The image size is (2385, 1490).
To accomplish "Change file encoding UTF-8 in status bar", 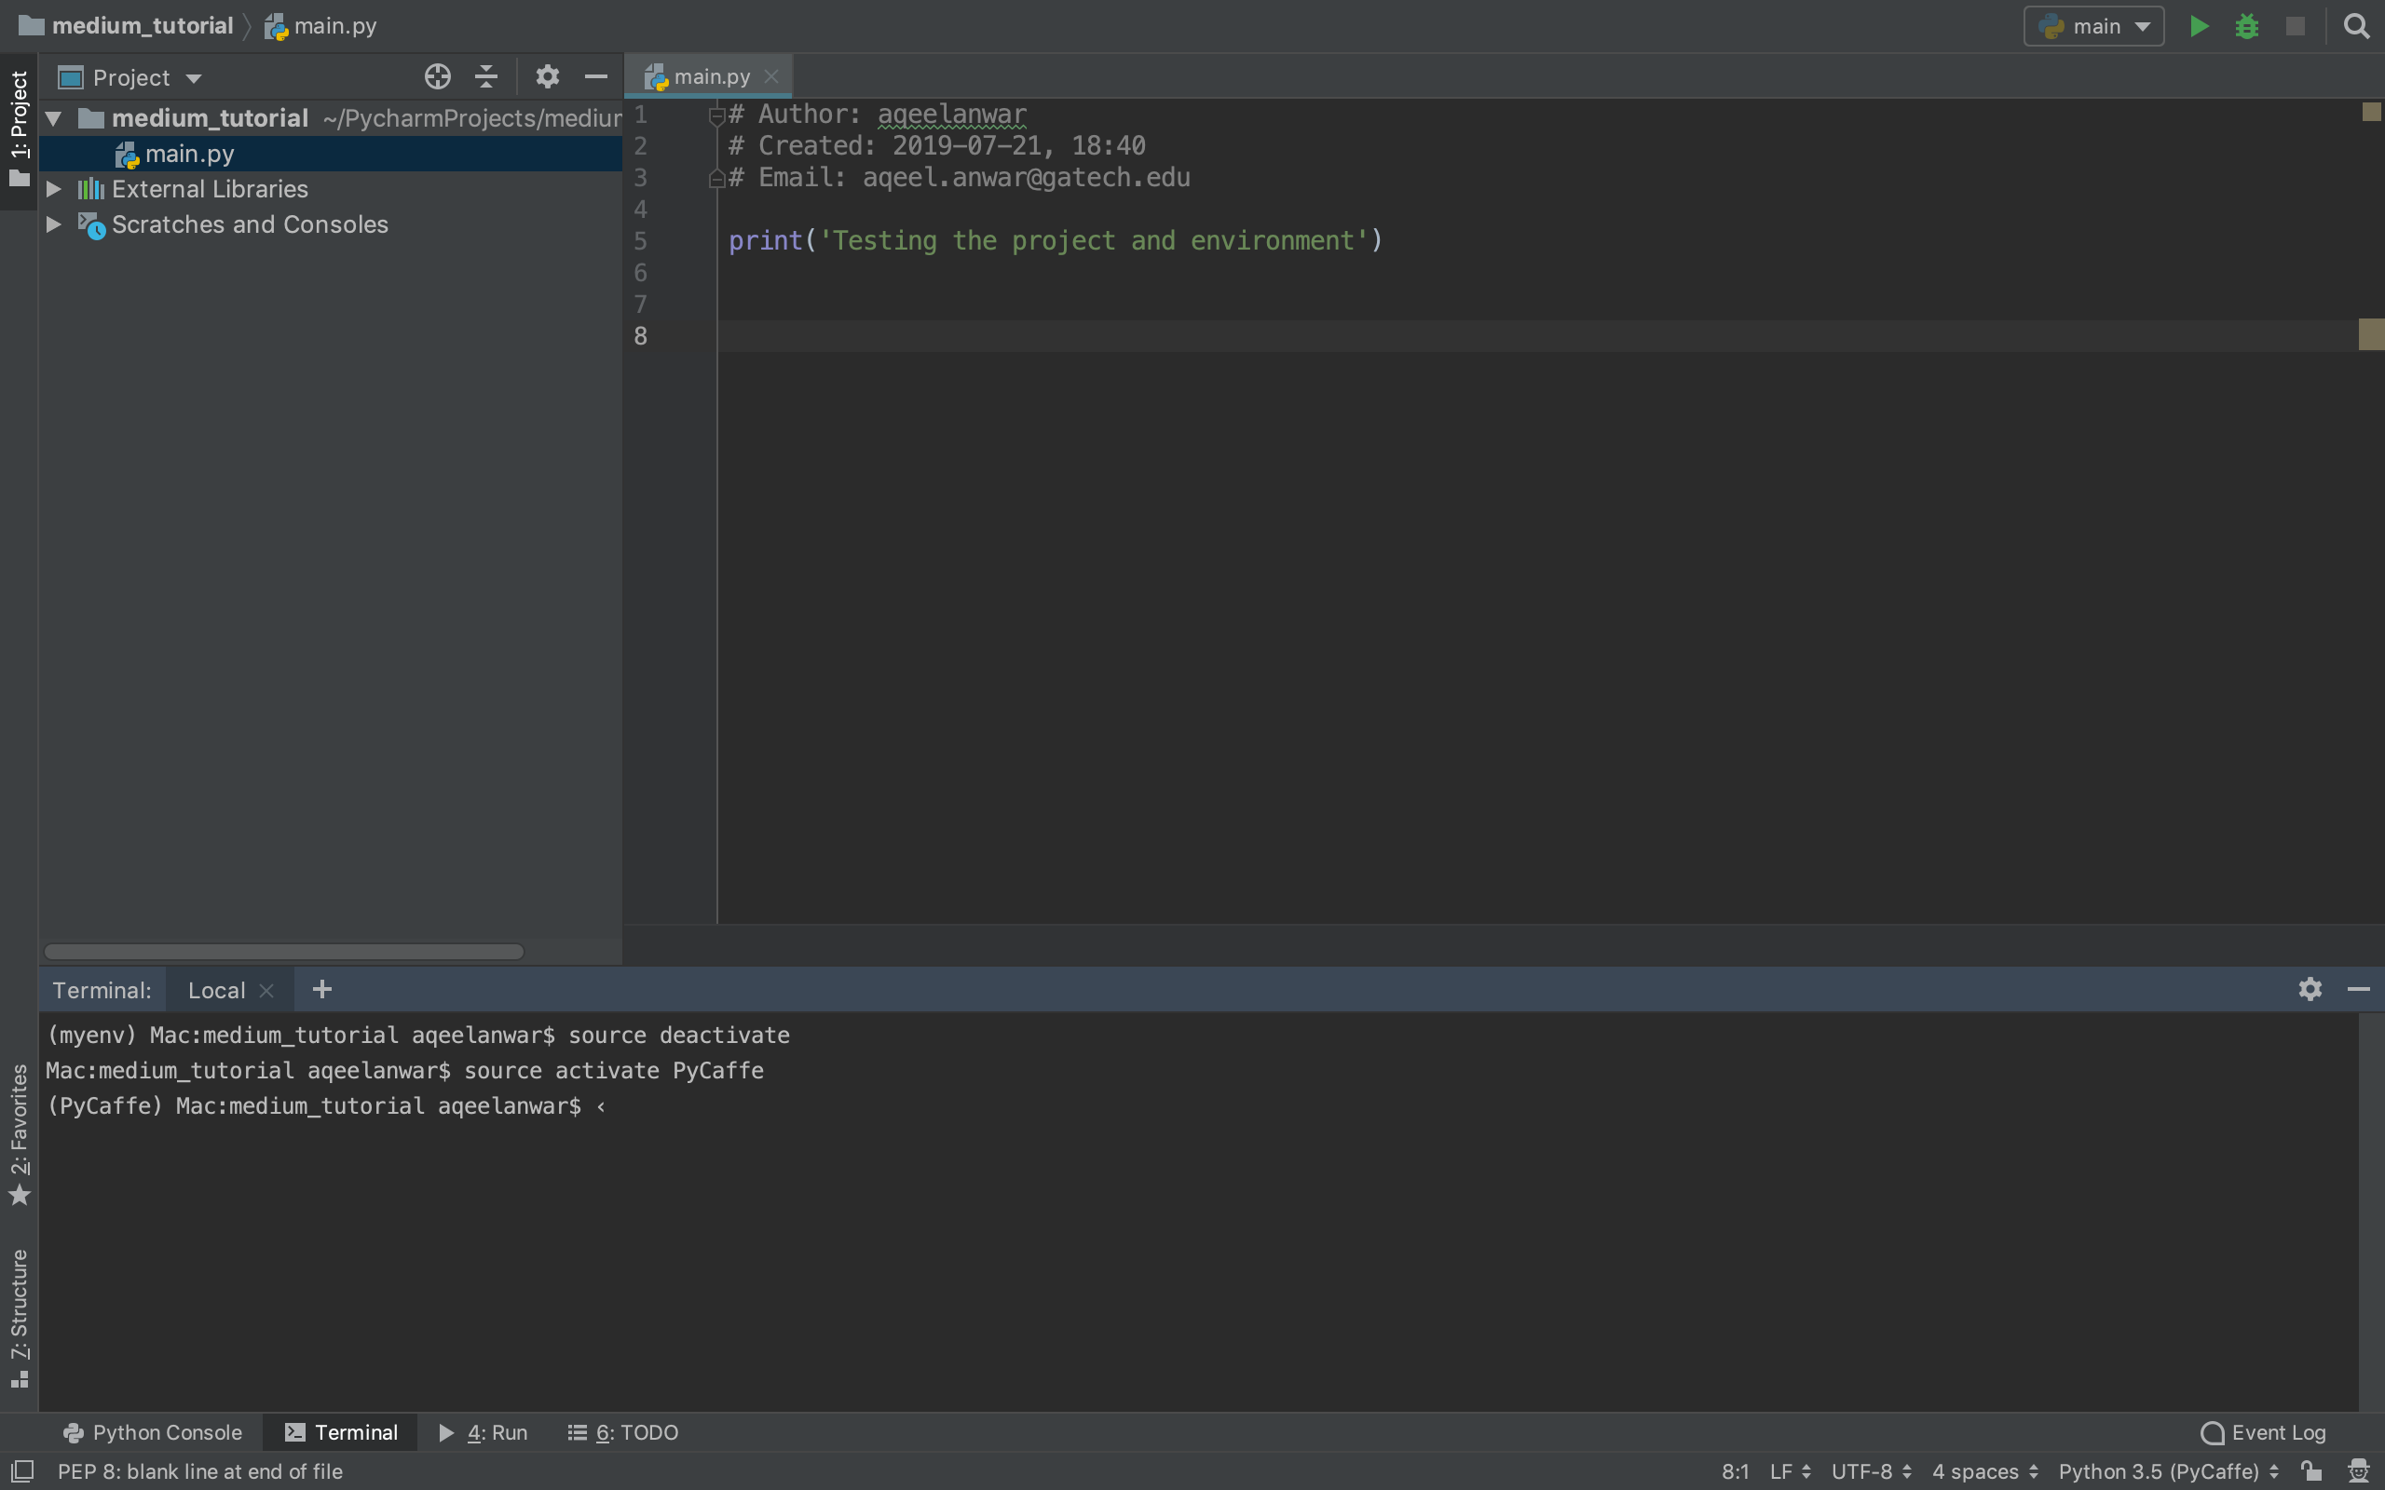I will coord(1871,1470).
